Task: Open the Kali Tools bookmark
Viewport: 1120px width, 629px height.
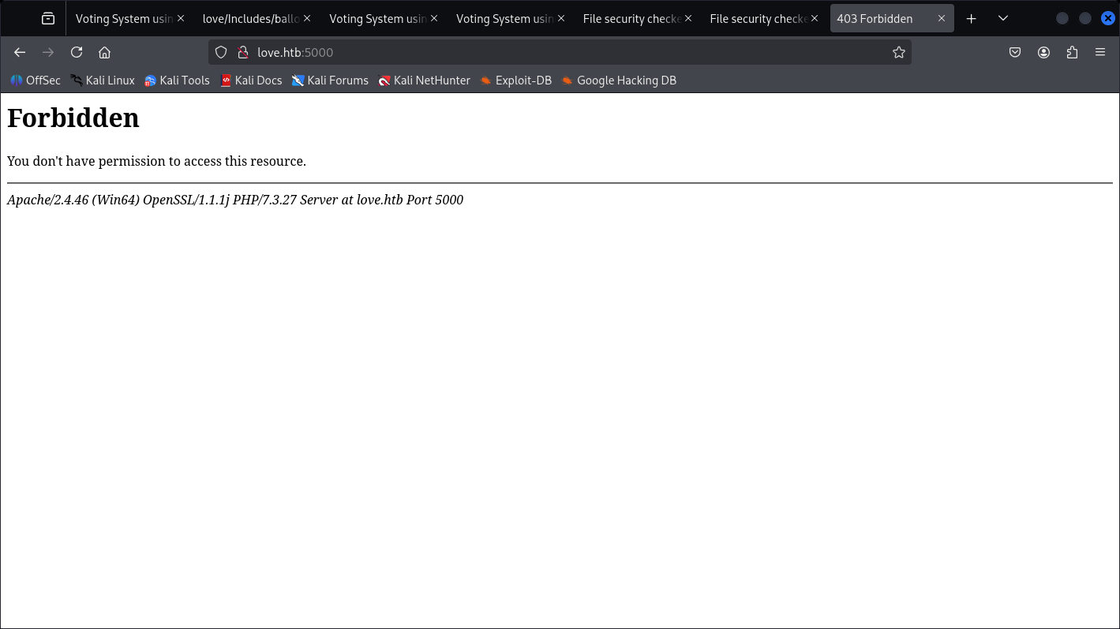Action: pos(177,80)
